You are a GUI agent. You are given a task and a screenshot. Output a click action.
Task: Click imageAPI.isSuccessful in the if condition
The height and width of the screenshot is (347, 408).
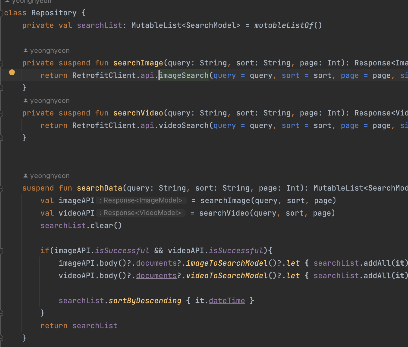click(x=102, y=251)
